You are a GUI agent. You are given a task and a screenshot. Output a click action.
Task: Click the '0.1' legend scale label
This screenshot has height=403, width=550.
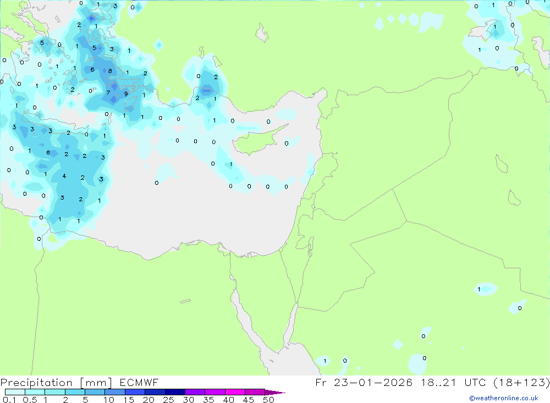[9, 400]
